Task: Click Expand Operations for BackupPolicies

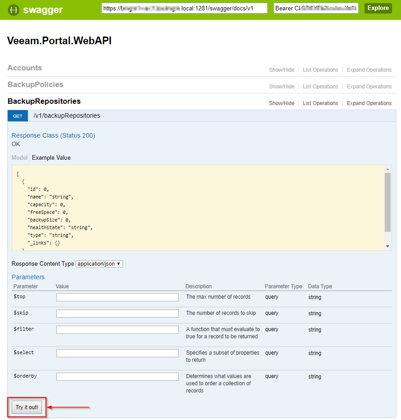Action: click(369, 87)
